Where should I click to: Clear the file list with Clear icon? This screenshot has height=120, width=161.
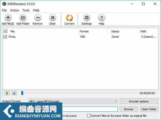coord(52,18)
